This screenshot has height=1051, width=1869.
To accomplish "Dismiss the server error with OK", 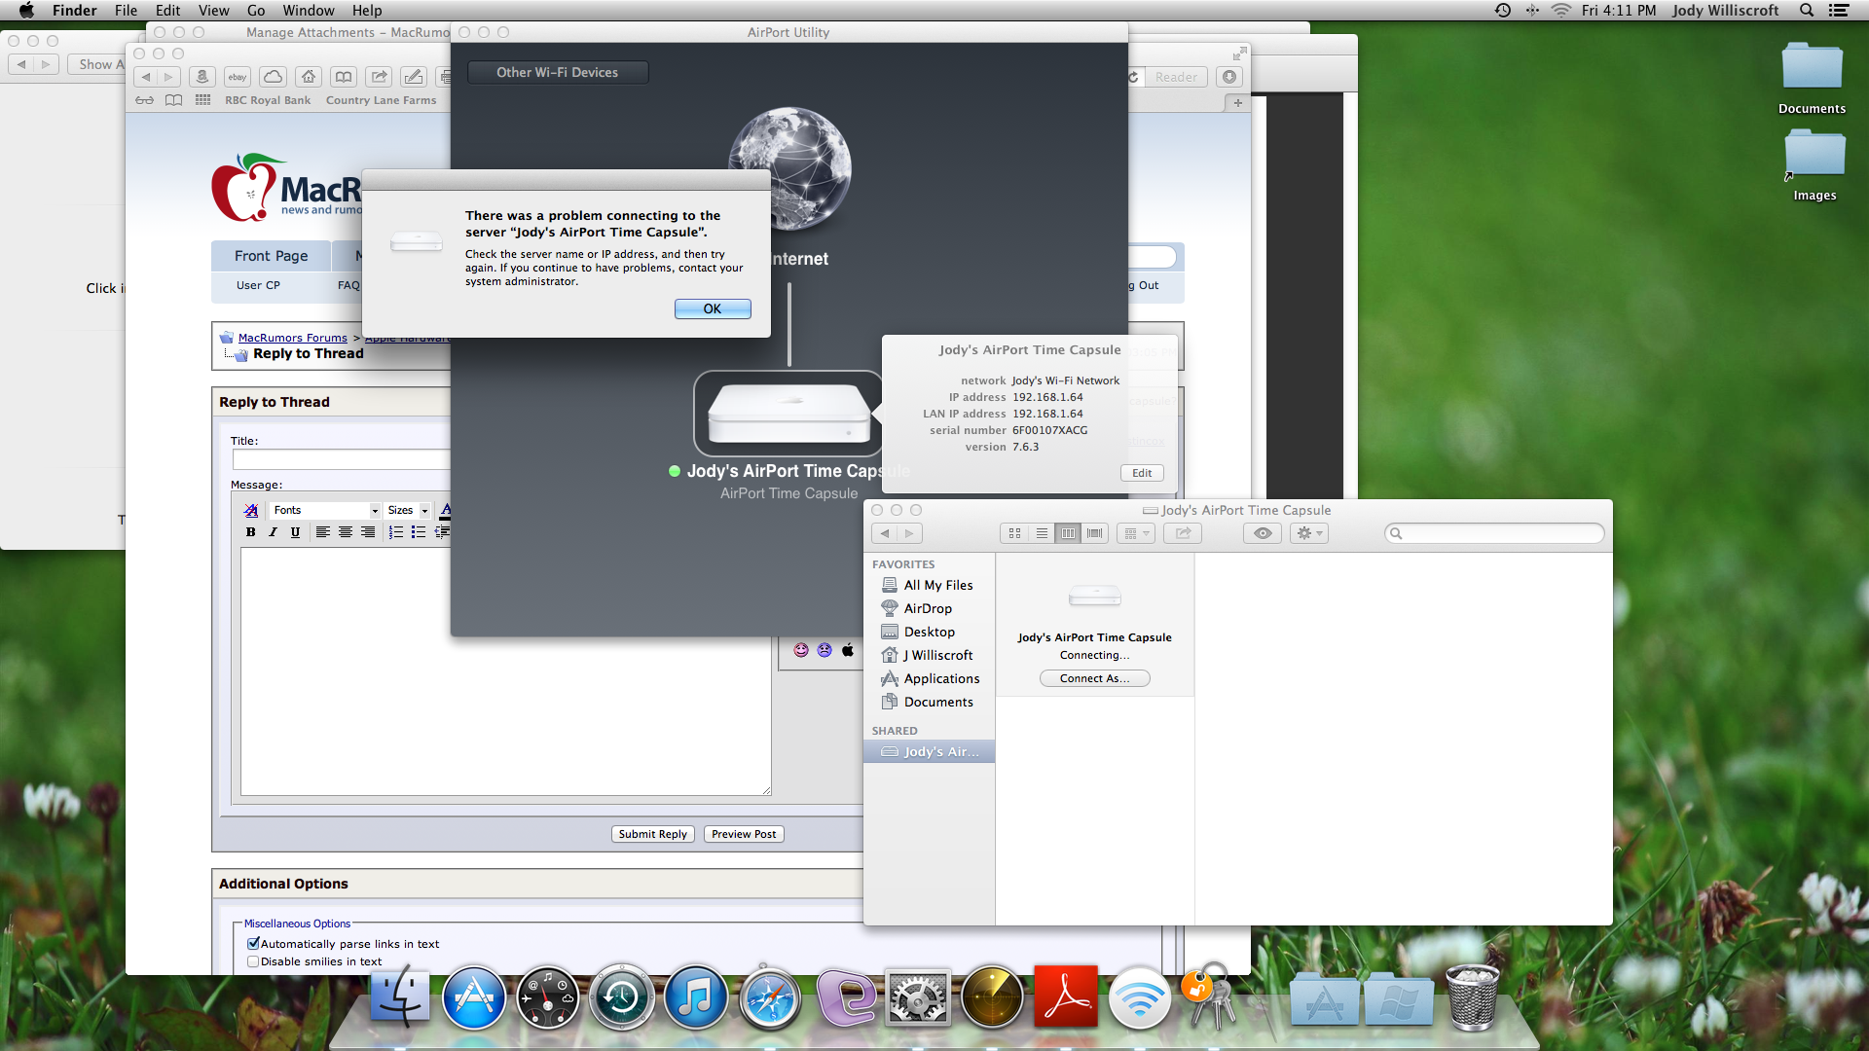I will point(712,308).
